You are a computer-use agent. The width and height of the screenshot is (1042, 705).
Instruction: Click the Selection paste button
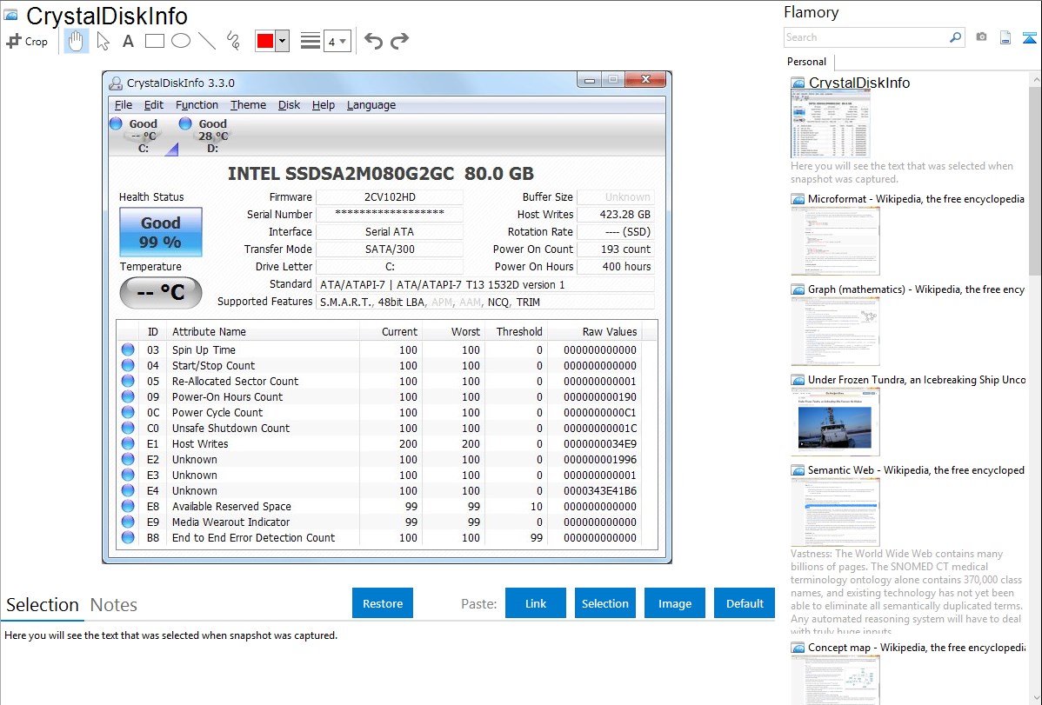(604, 603)
